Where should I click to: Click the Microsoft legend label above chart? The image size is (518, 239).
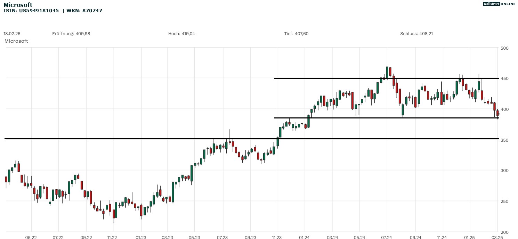(x=16, y=41)
